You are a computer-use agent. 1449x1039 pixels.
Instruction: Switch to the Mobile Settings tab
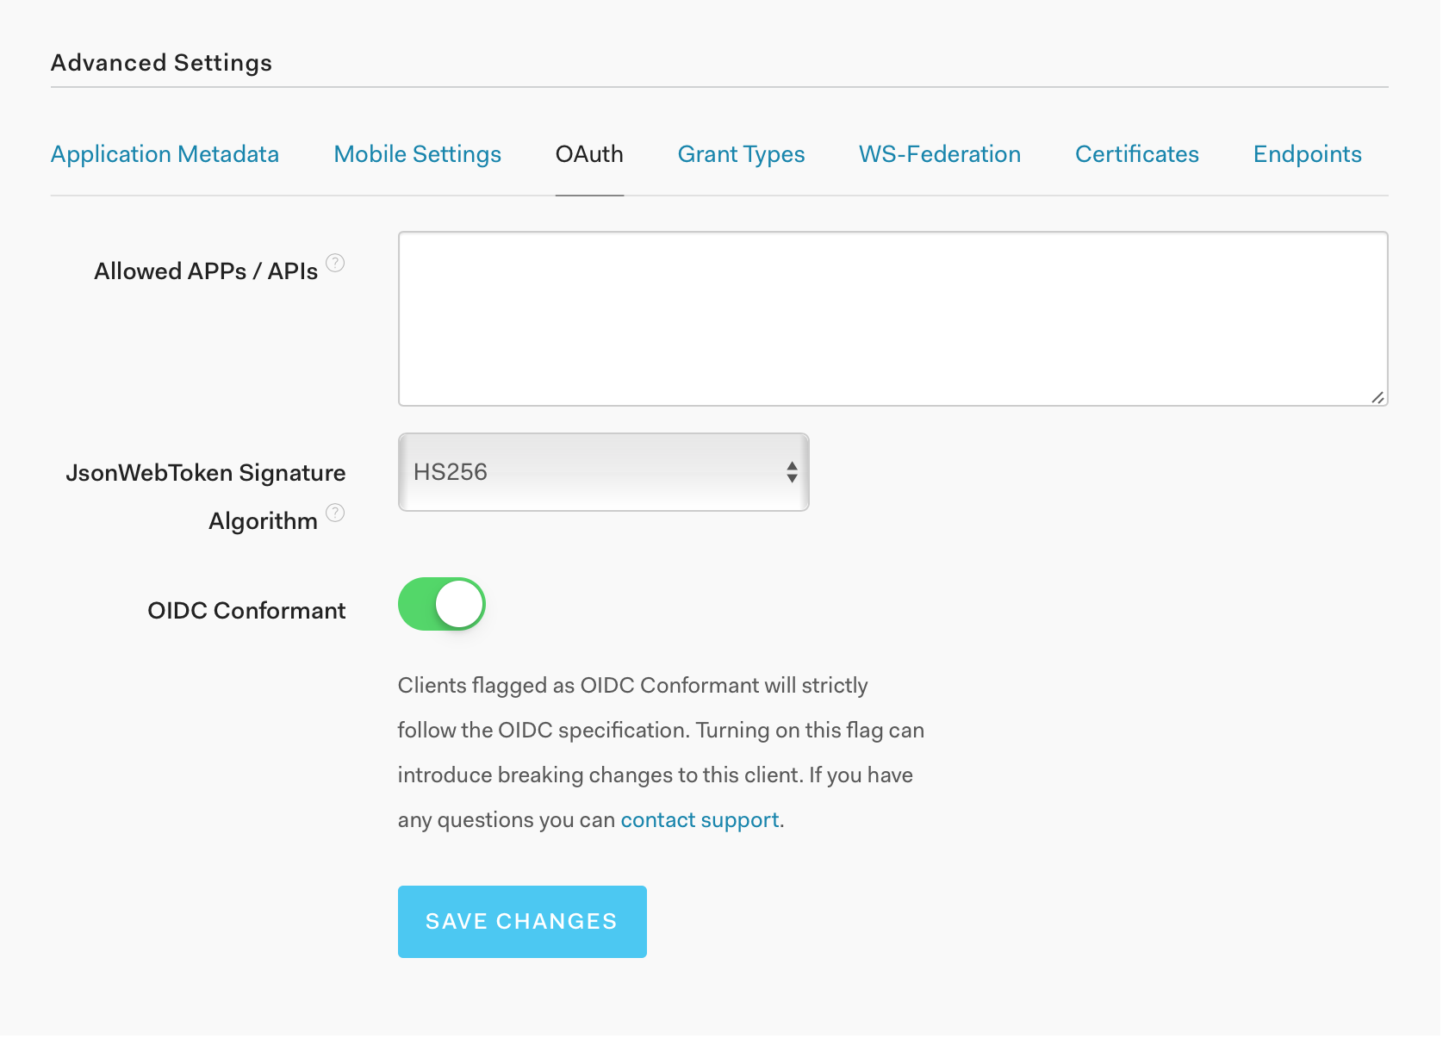tap(417, 154)
